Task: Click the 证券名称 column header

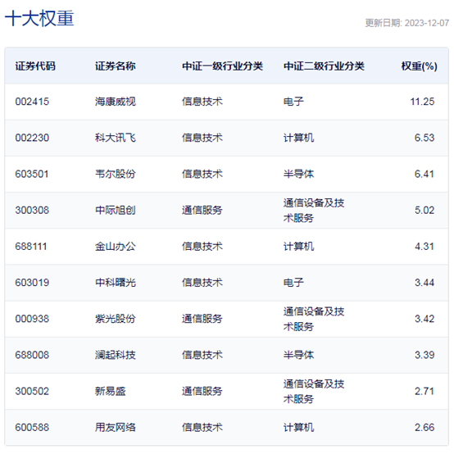Action: tap(116, 66)
